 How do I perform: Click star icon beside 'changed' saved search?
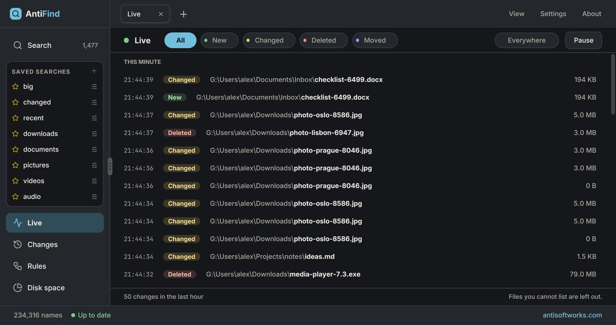pyautogui.click(x=15, y=102)
